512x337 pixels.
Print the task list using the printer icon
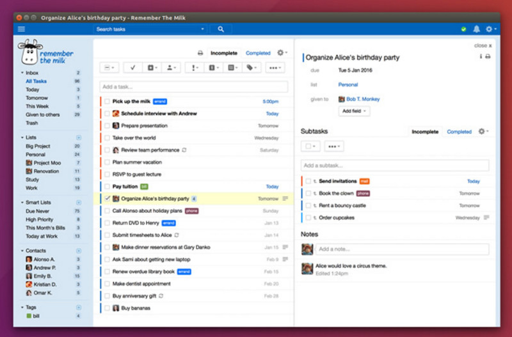[200, 53]
